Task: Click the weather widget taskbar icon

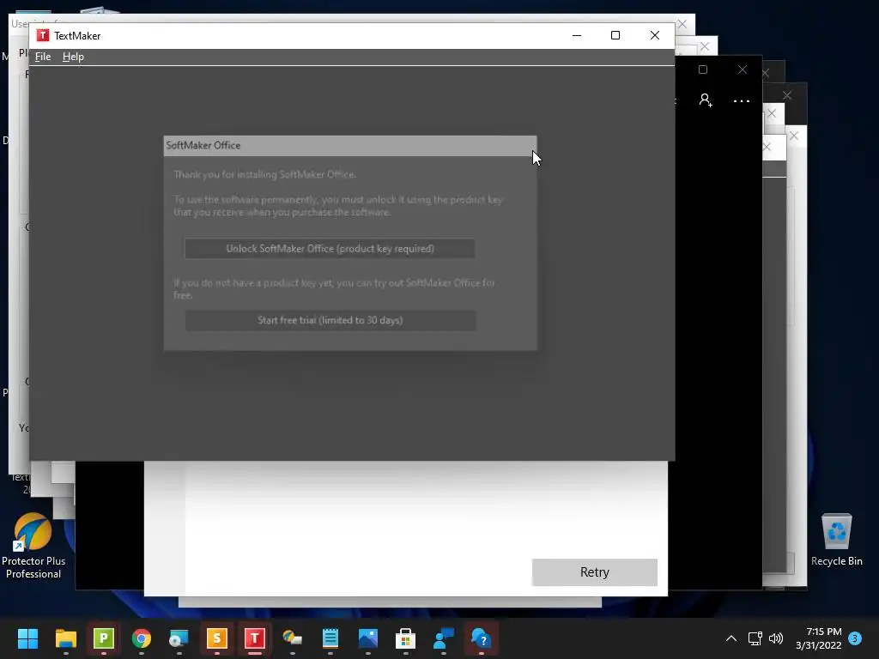Action: (292, 638)
